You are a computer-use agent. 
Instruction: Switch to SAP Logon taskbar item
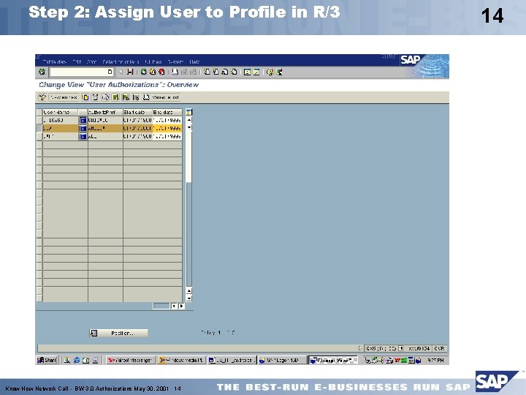[x=282, y=361]
